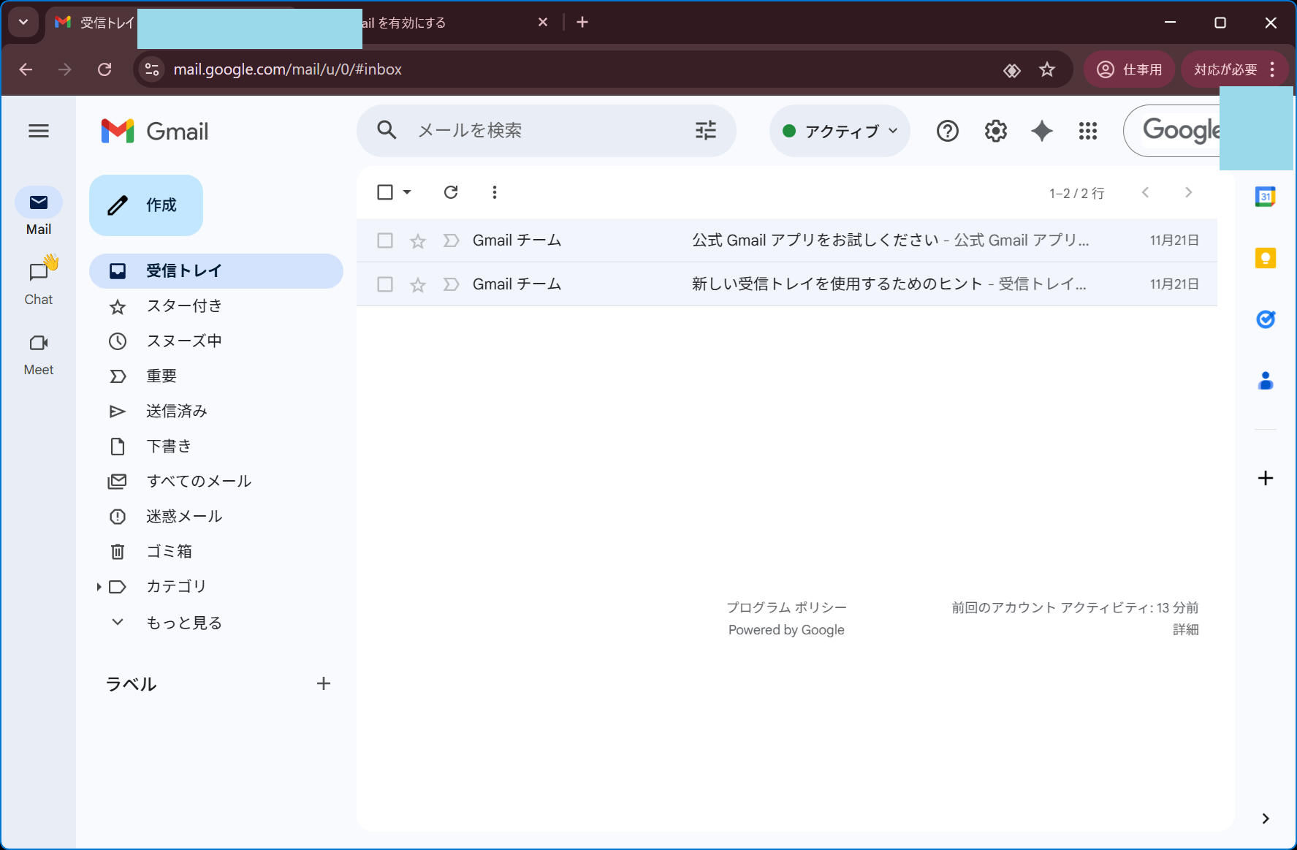Switch to the Chat section
The image size is (1297, 850).
[39, 281]
